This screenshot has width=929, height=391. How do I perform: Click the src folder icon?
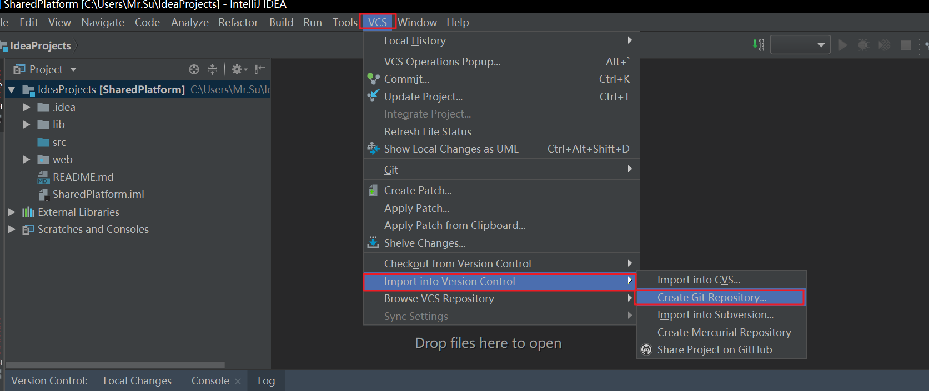pos(43,142)
